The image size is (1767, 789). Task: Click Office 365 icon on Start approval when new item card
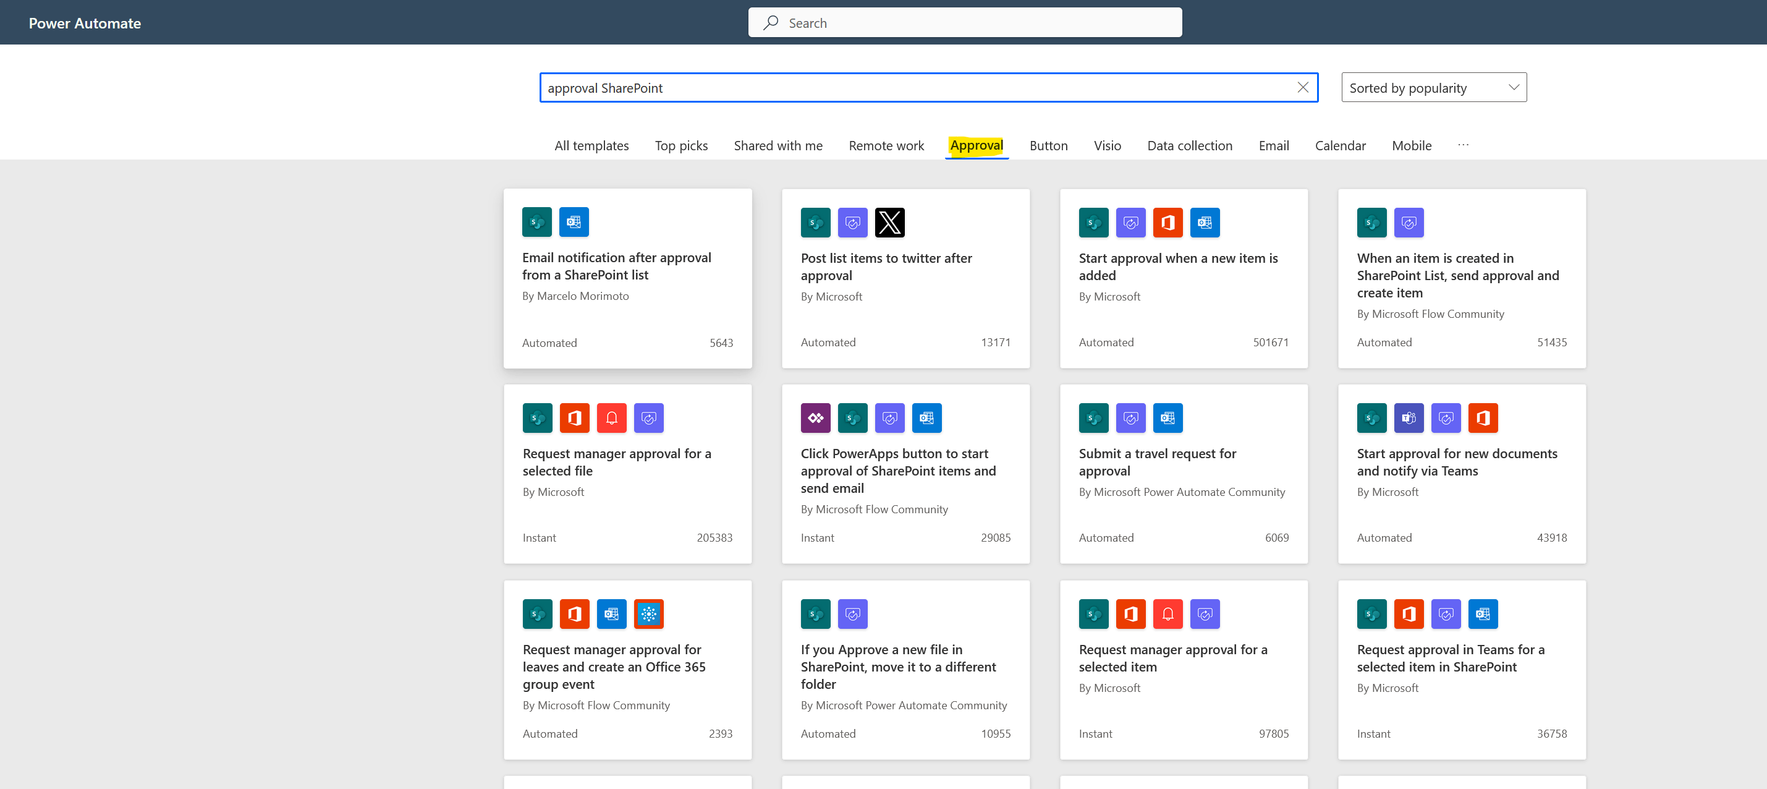coord(1167,222)
